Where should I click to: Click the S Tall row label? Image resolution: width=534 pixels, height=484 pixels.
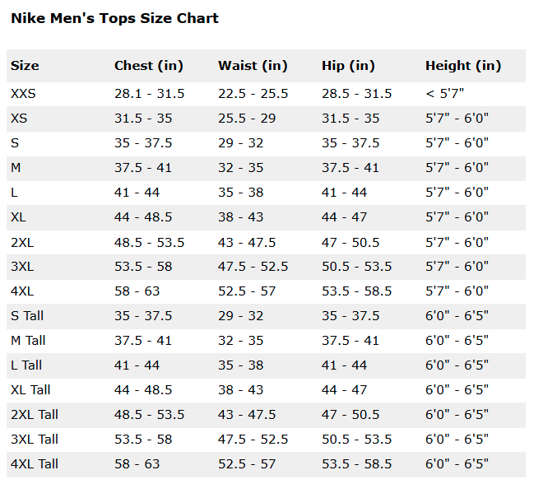pyautogui.click(x=27, y=316)
